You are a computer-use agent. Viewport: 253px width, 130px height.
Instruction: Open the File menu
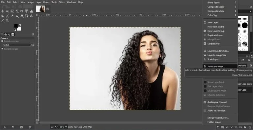[3, 2]
